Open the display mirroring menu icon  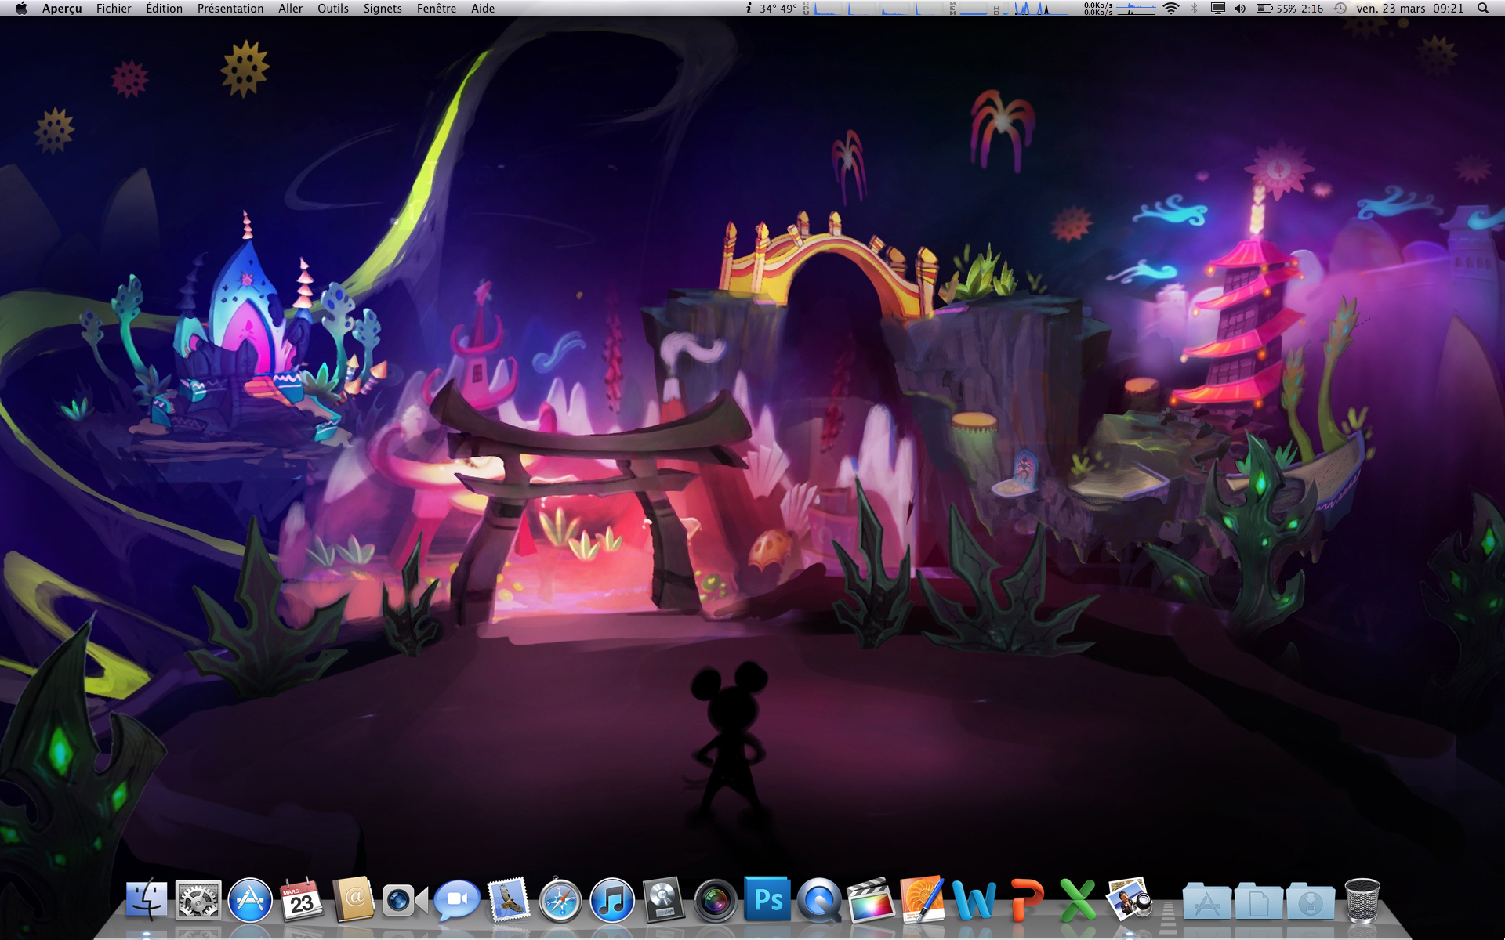click(1218, 9)
